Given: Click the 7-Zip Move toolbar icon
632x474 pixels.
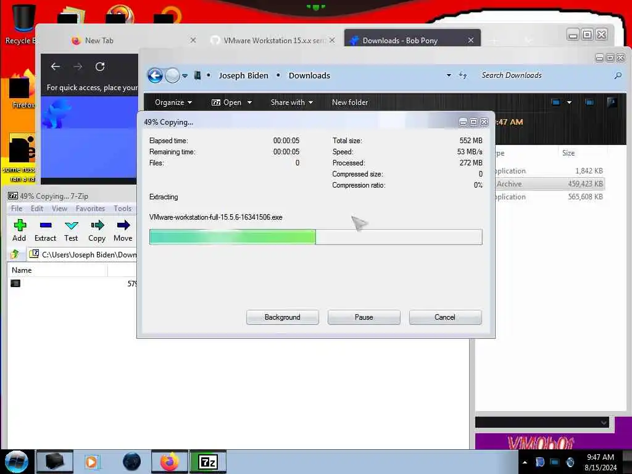Looking at the screenshot, I should (123, 231).
